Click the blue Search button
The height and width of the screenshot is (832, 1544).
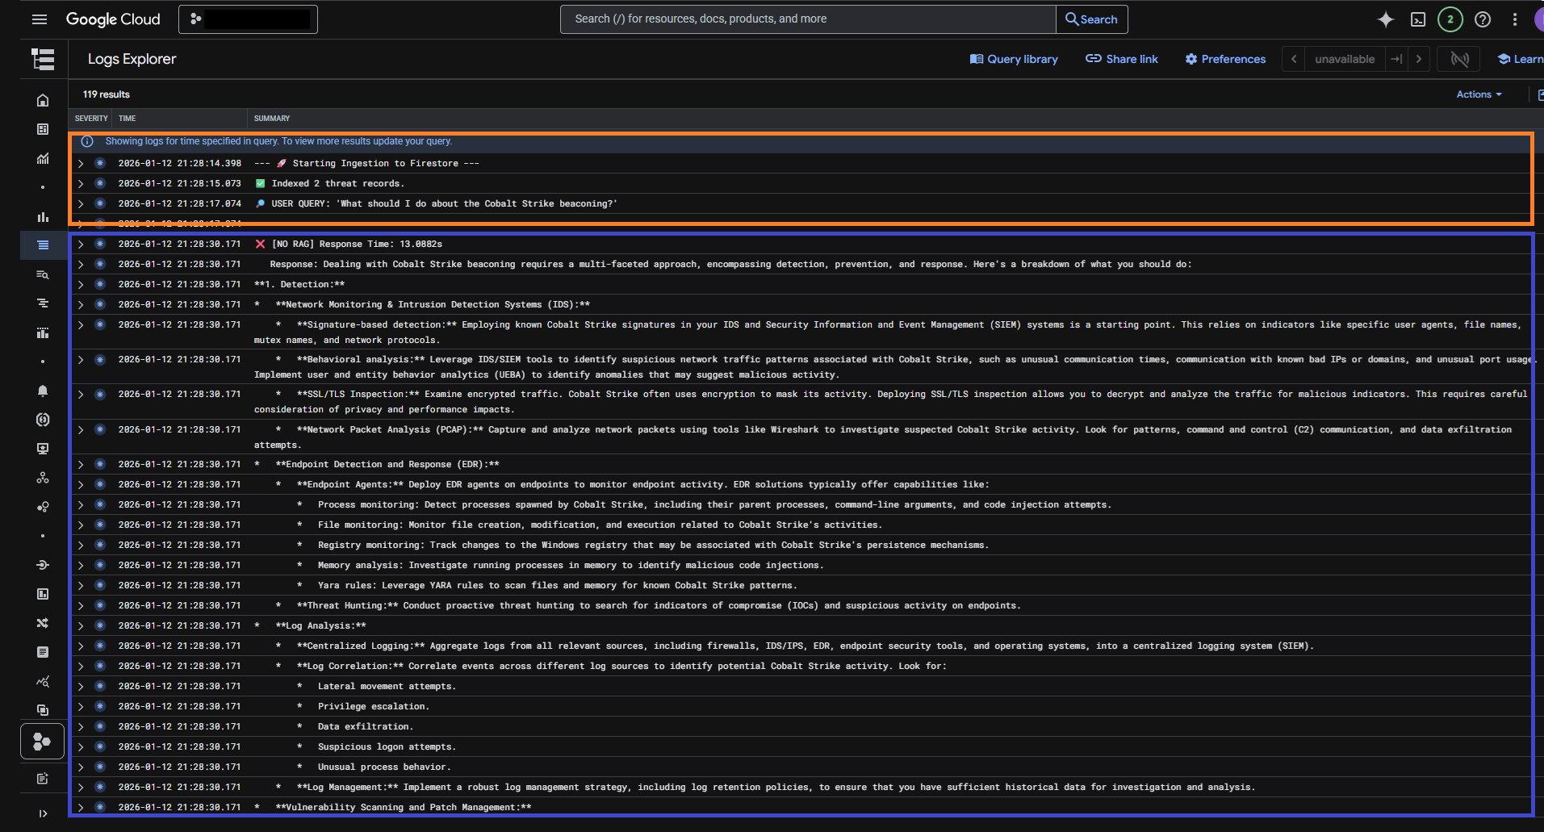[x=1091, y=19]
